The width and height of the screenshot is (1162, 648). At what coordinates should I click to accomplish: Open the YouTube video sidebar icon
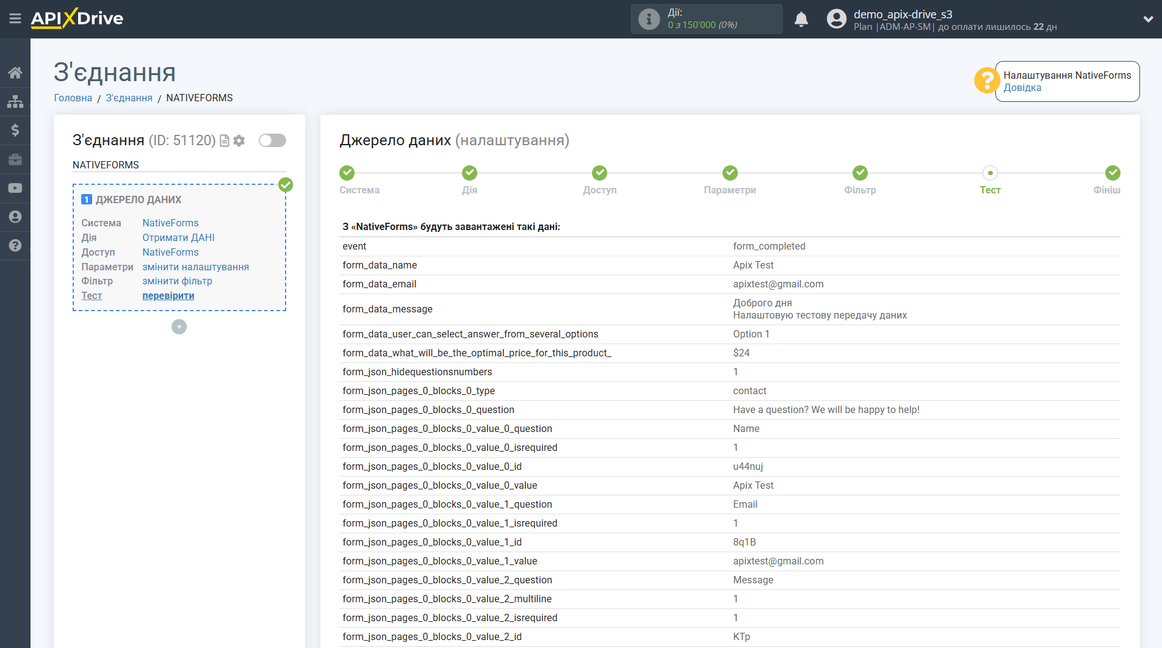15,188
